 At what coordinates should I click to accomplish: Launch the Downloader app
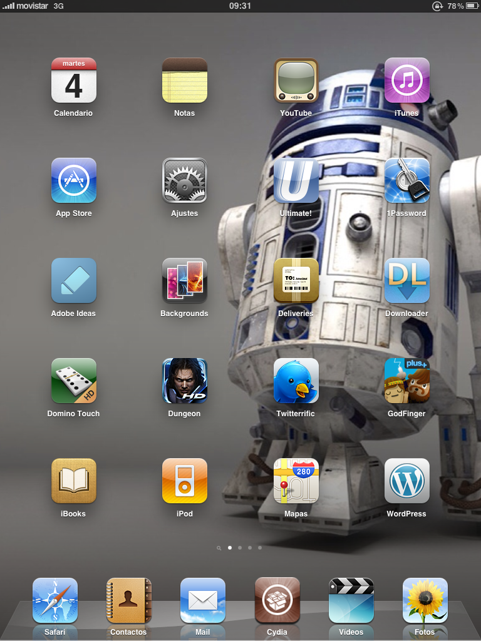(406, 280)
